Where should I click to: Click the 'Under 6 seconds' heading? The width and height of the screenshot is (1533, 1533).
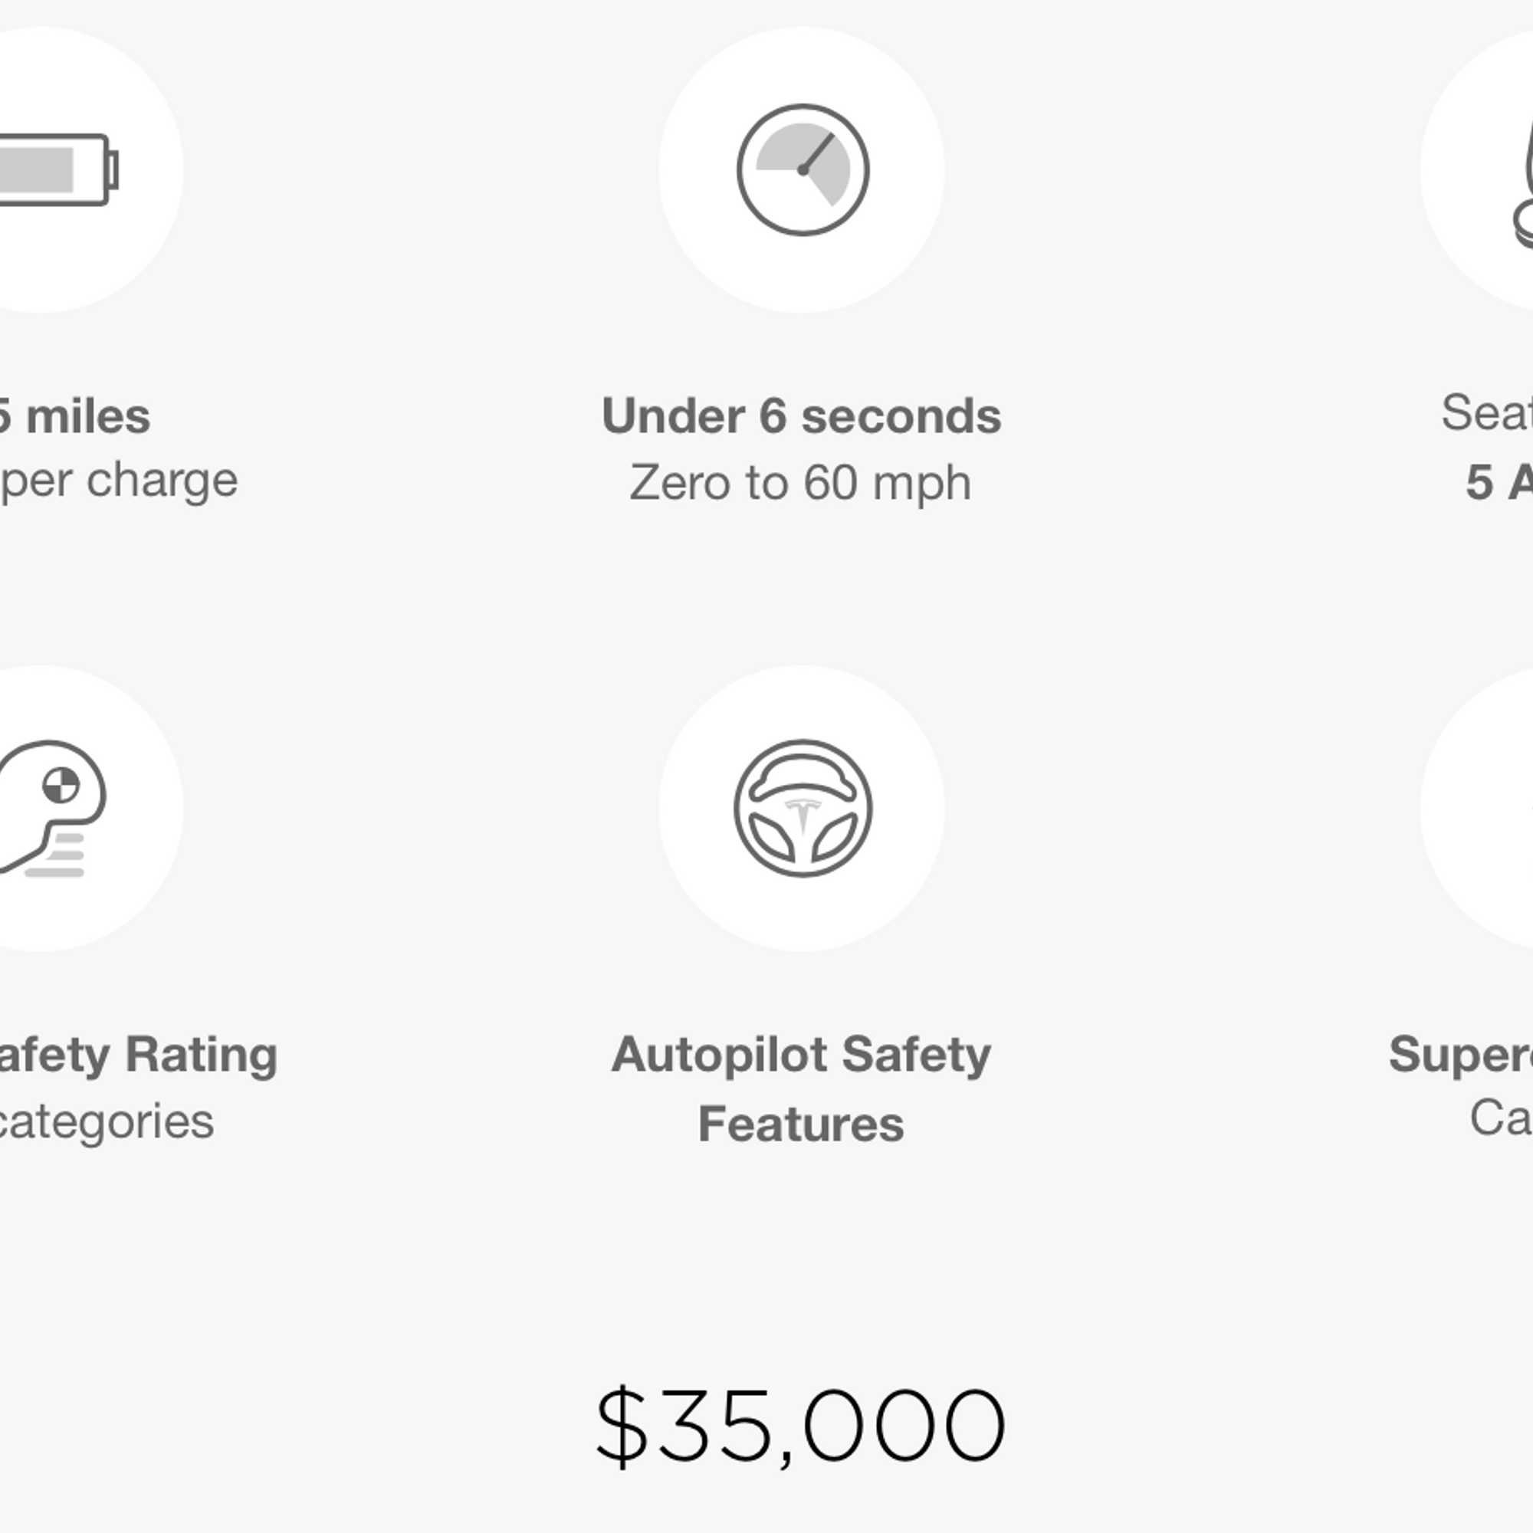[802, 415]
